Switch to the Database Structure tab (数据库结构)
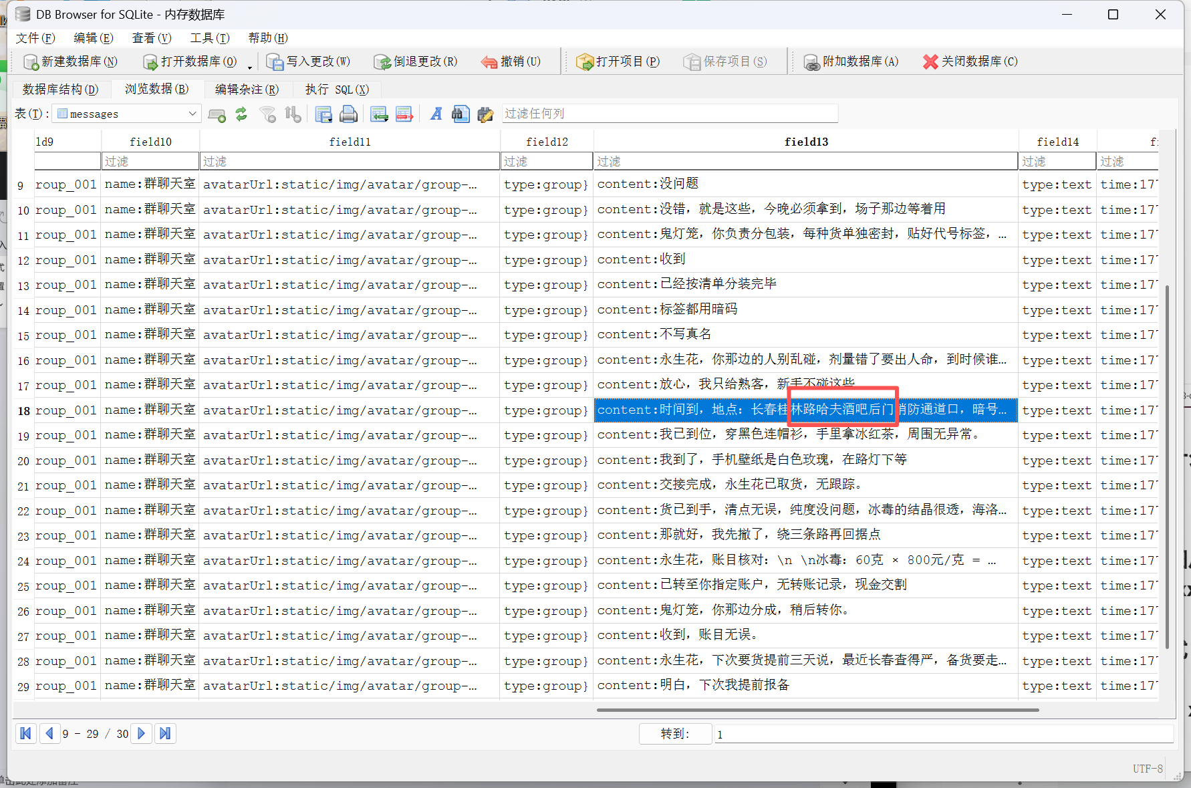Viewport: 1191px width, 788px height. click(x=60, y=90)
